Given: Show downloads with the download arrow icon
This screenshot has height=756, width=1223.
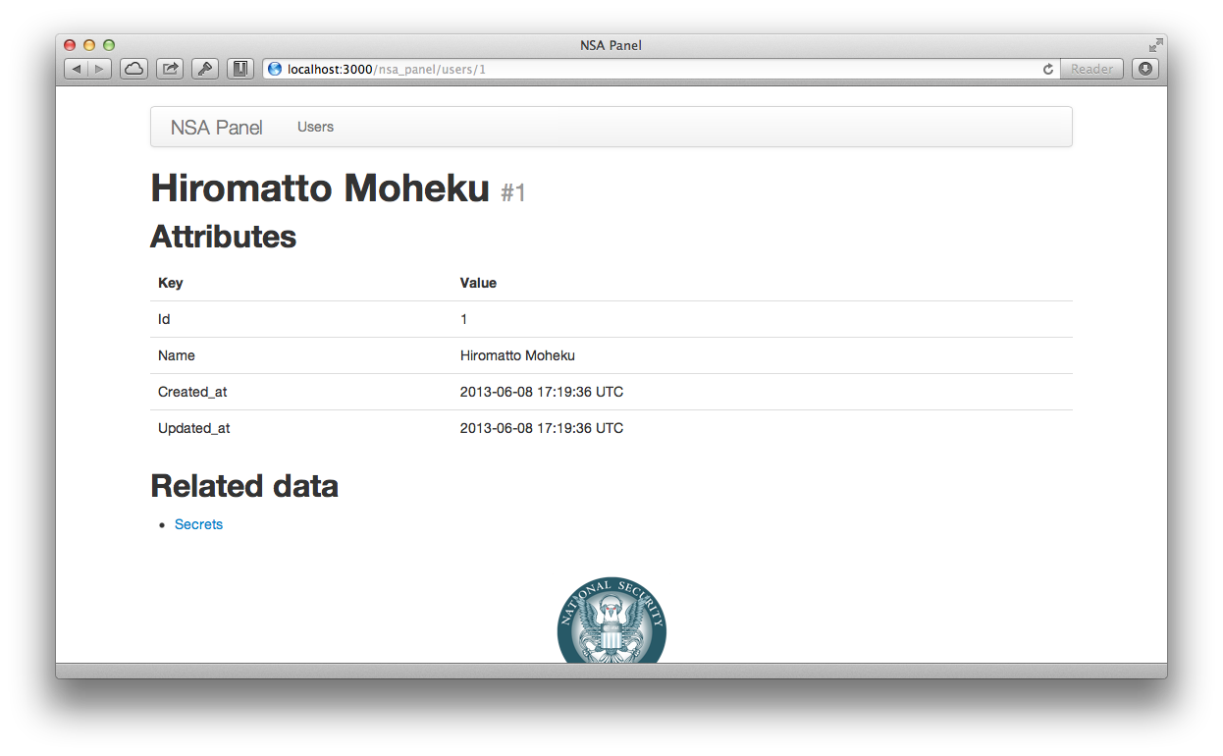Looking at the screenshot, I should coord(1145,69).
